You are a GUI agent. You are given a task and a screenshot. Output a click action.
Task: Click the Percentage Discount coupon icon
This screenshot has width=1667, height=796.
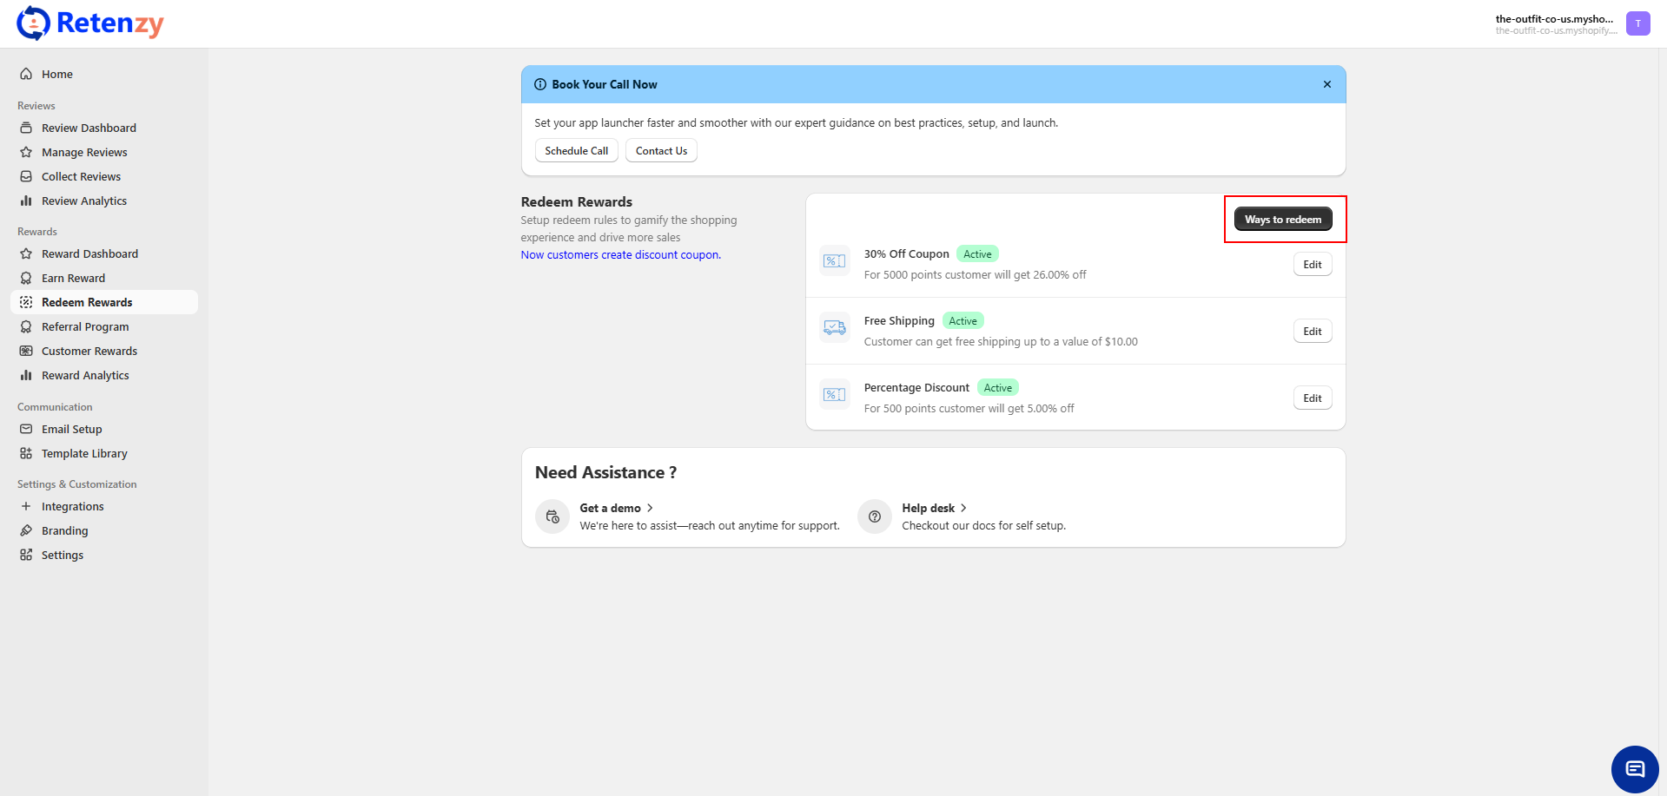click(x=834, y=395)
